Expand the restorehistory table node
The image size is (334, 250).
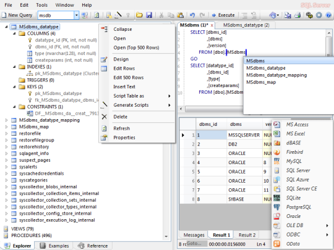click(6, 147)
